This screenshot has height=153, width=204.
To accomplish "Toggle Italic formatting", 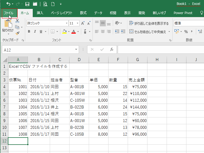I will pos(35,32).
